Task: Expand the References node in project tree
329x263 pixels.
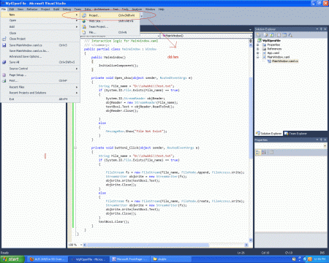Action: (x=257, y=49)
